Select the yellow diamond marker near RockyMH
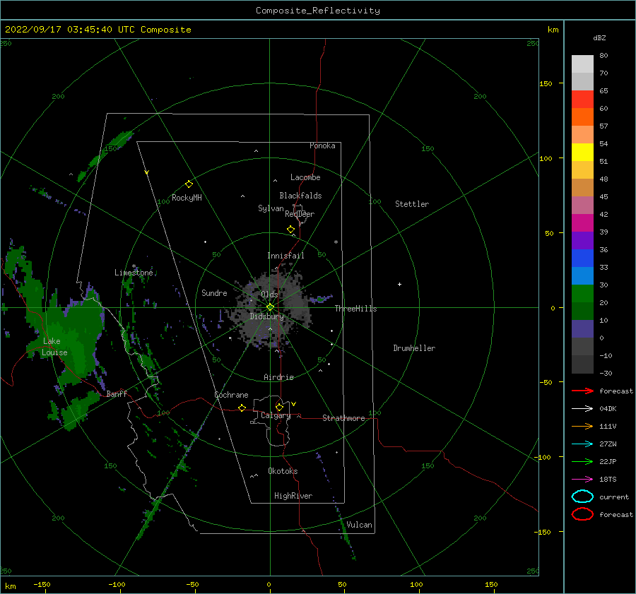 (189, 184)
